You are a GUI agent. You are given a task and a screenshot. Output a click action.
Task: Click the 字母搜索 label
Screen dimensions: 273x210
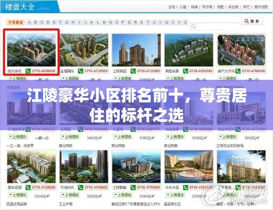coord(16,23)
